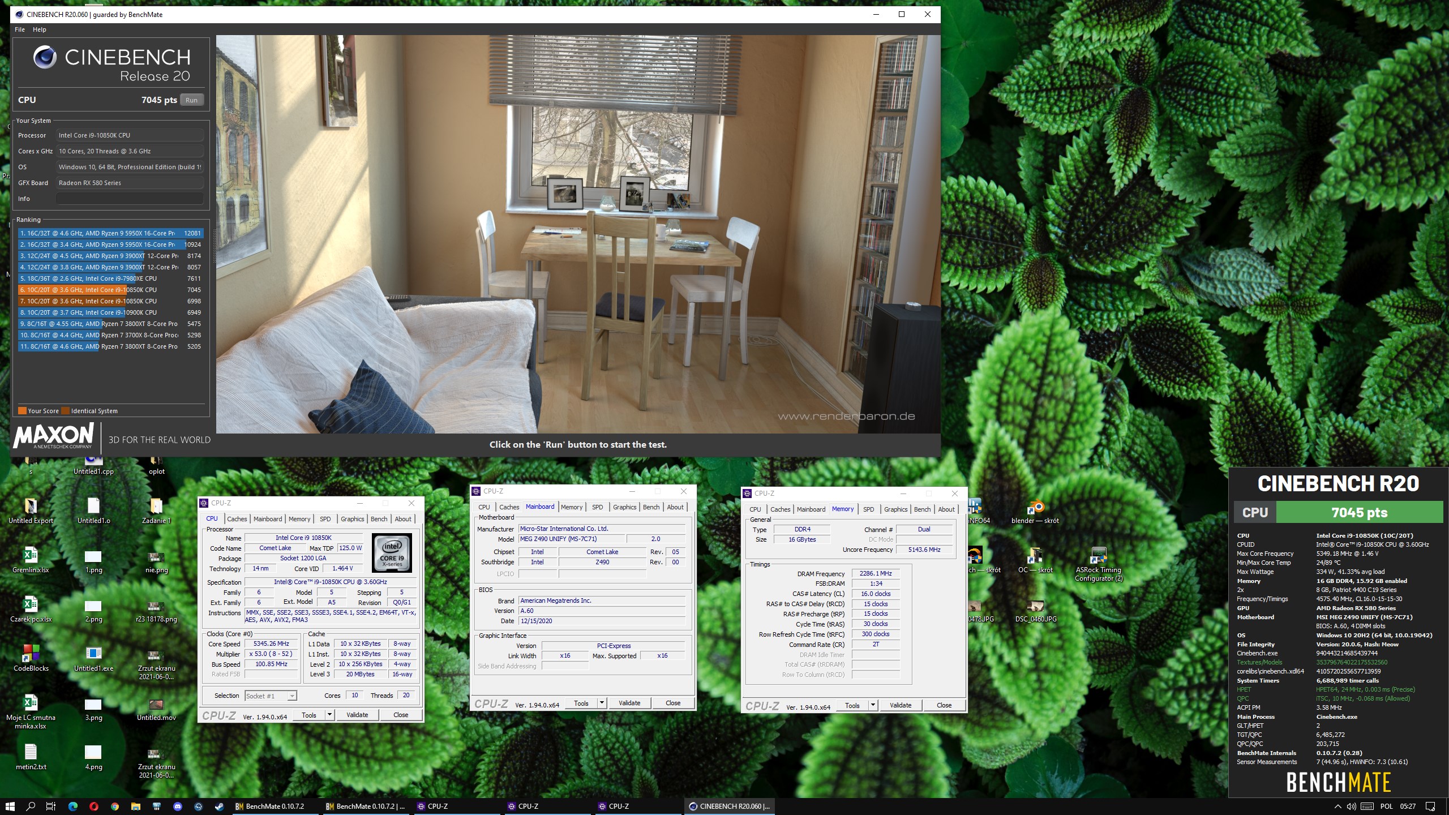Switch to Caches tab in CPU-tab CPU-Z window

[x=237, y=519]
